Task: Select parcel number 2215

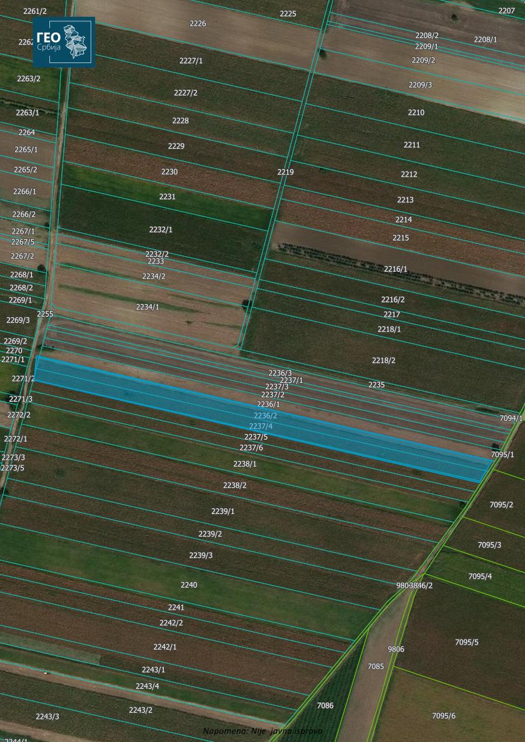Action: (x=401, y=237)
